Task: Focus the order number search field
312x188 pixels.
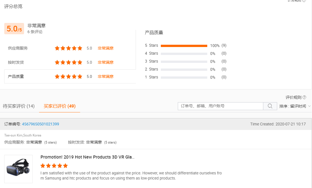Action: coord(220,106)
